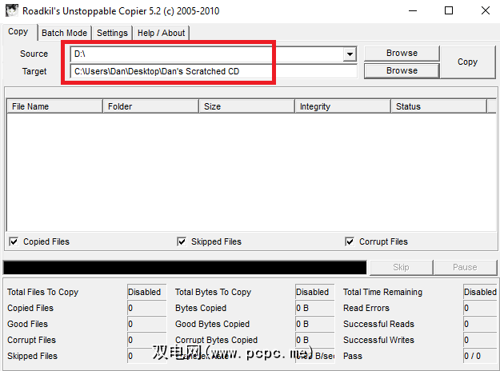The image size is (500, 371).
Task: Start copying with the large Copy button
Action: (467, 62)
